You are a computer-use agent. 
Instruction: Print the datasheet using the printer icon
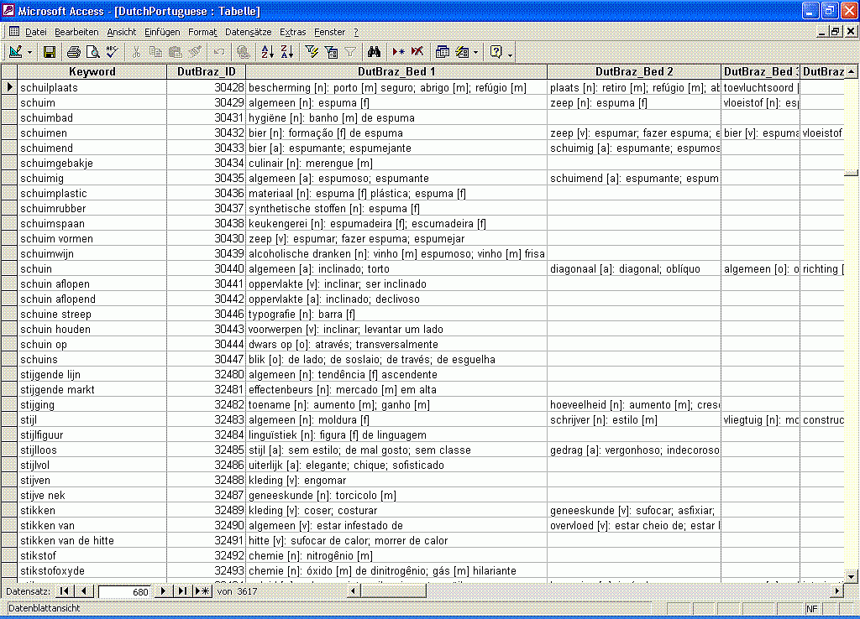[74, 52]
